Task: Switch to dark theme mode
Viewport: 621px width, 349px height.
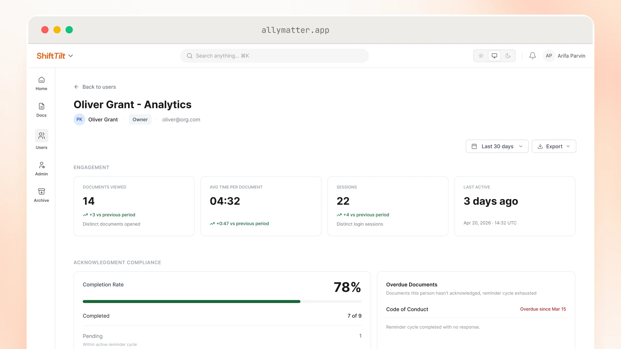Action: coord(508,56)
